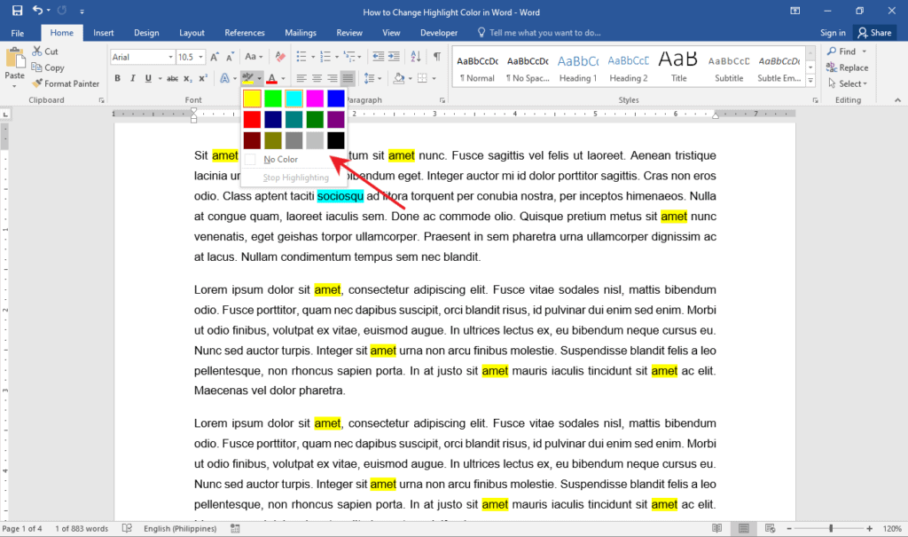The width and height of the screenshot is (908, 537).
Task: Open Font dialog launcher
Action: 101,100
